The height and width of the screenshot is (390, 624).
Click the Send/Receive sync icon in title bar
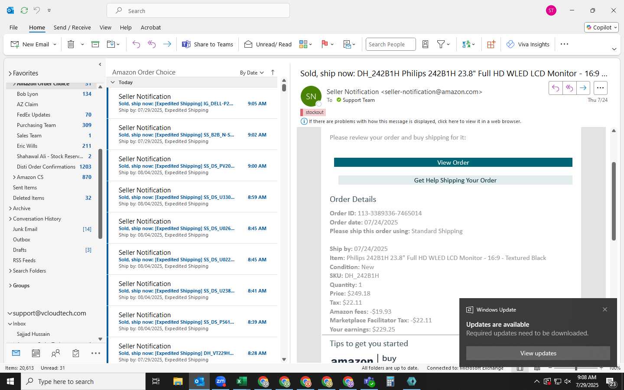point(24,10)
